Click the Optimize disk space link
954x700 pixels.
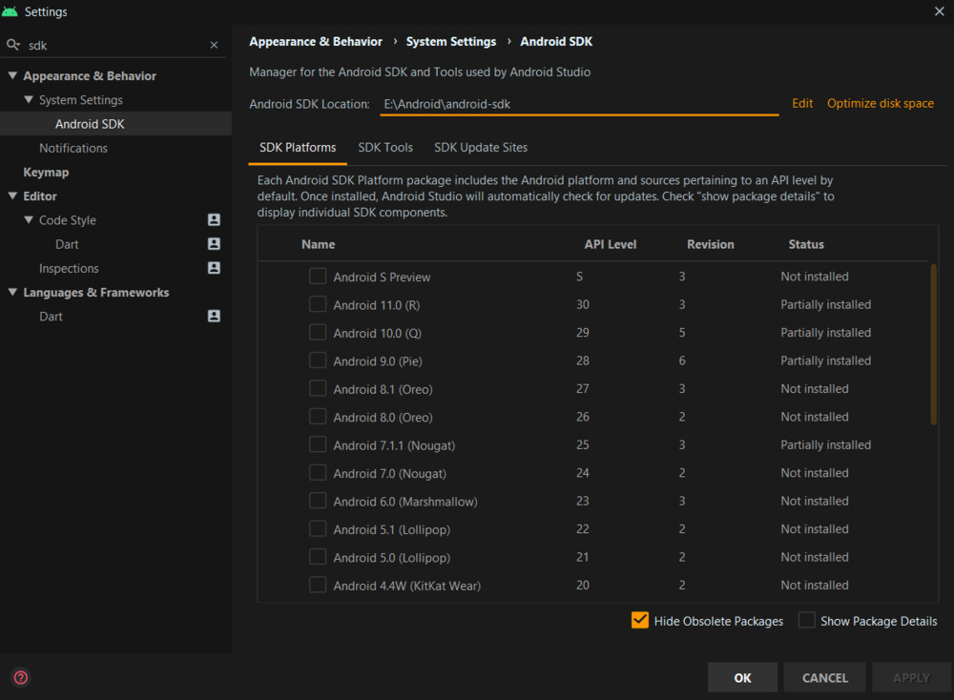click(881, 103)
